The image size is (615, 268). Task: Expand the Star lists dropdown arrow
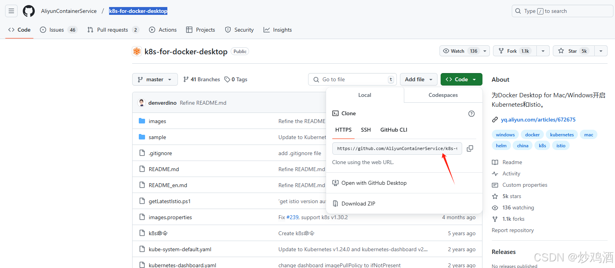(x=601, y=51)
